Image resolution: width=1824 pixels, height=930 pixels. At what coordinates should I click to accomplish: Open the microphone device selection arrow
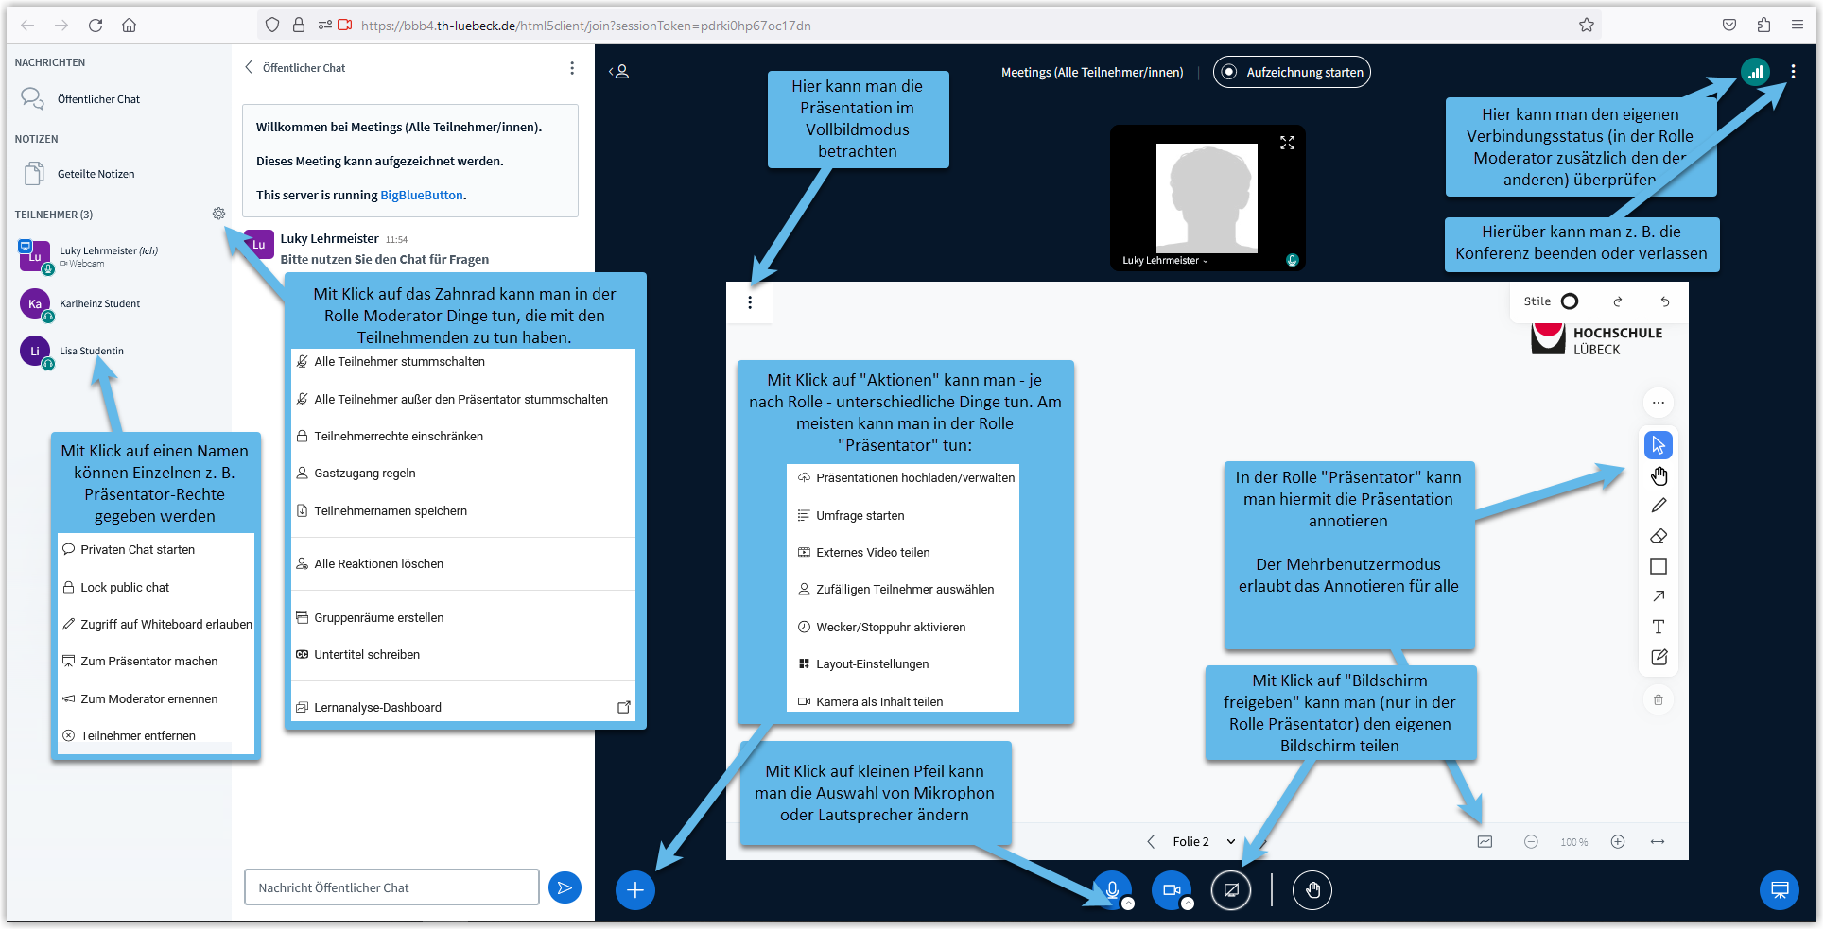(x=1128, y=904)
